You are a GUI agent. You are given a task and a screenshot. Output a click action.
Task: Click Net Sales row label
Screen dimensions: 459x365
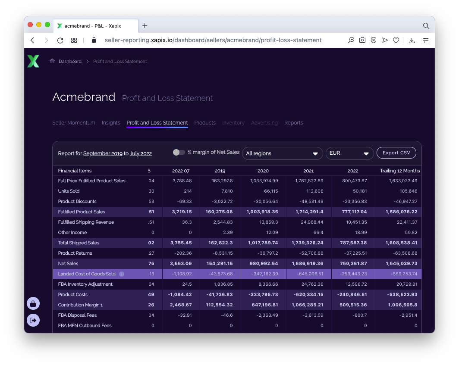click(68, 263)
